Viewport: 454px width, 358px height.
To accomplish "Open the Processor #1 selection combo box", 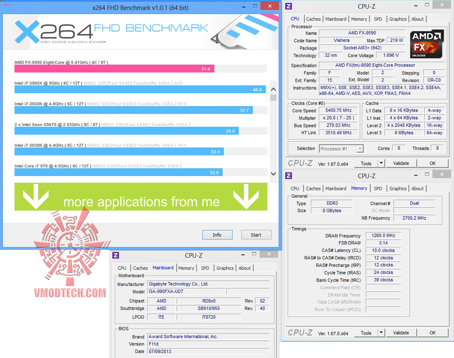I will click(x=341, y=149).
